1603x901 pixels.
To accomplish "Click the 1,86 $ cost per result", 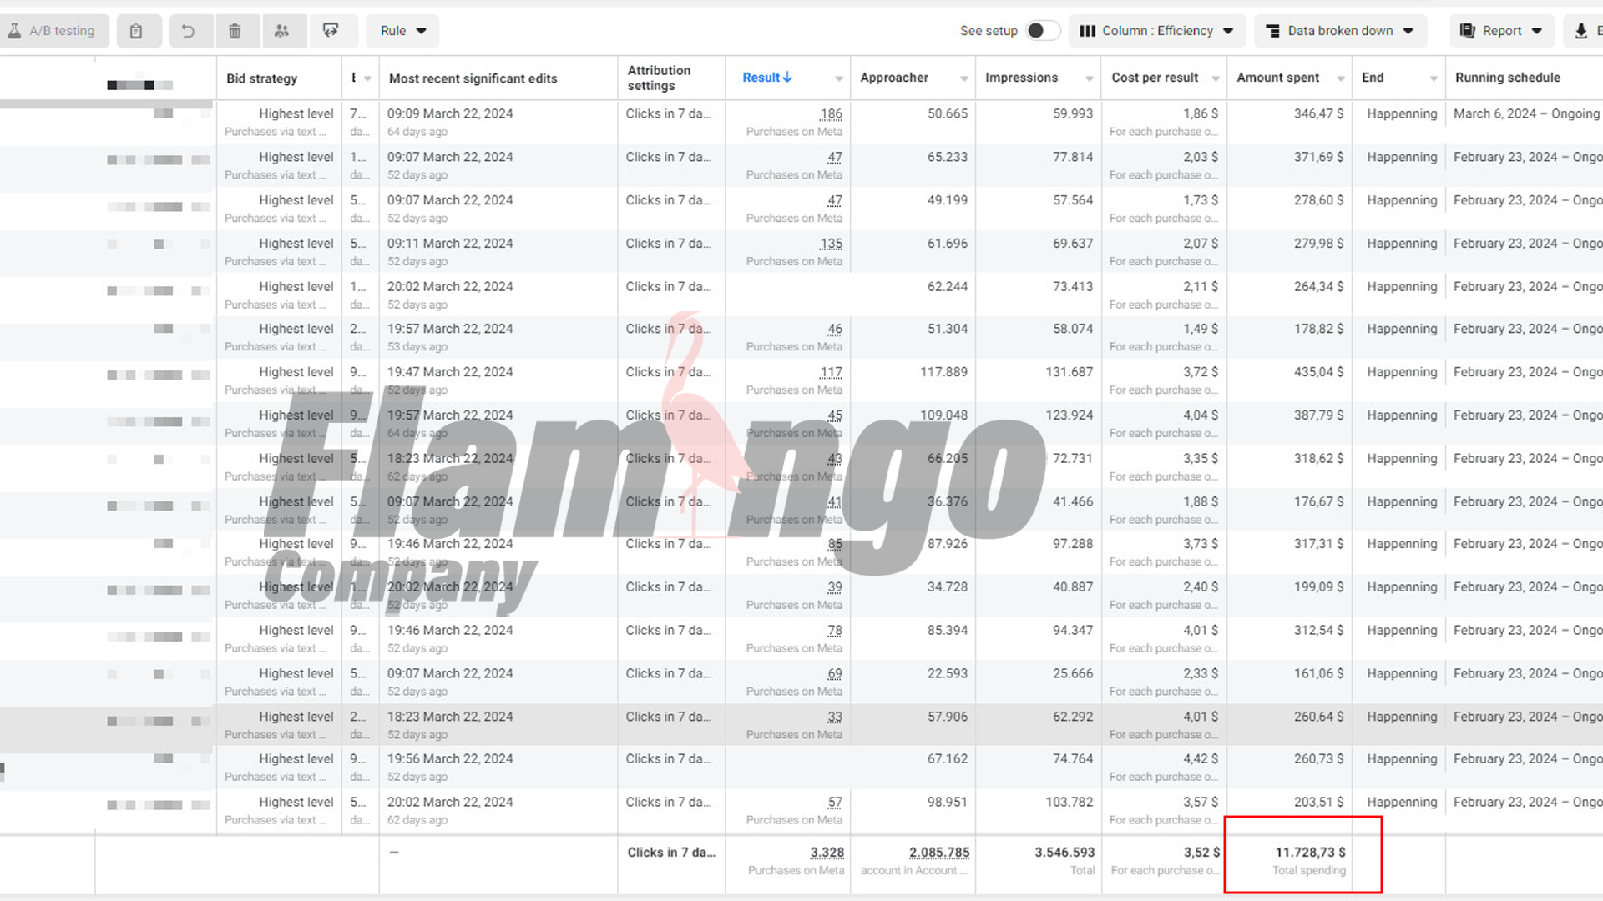I will (1200, 114).
